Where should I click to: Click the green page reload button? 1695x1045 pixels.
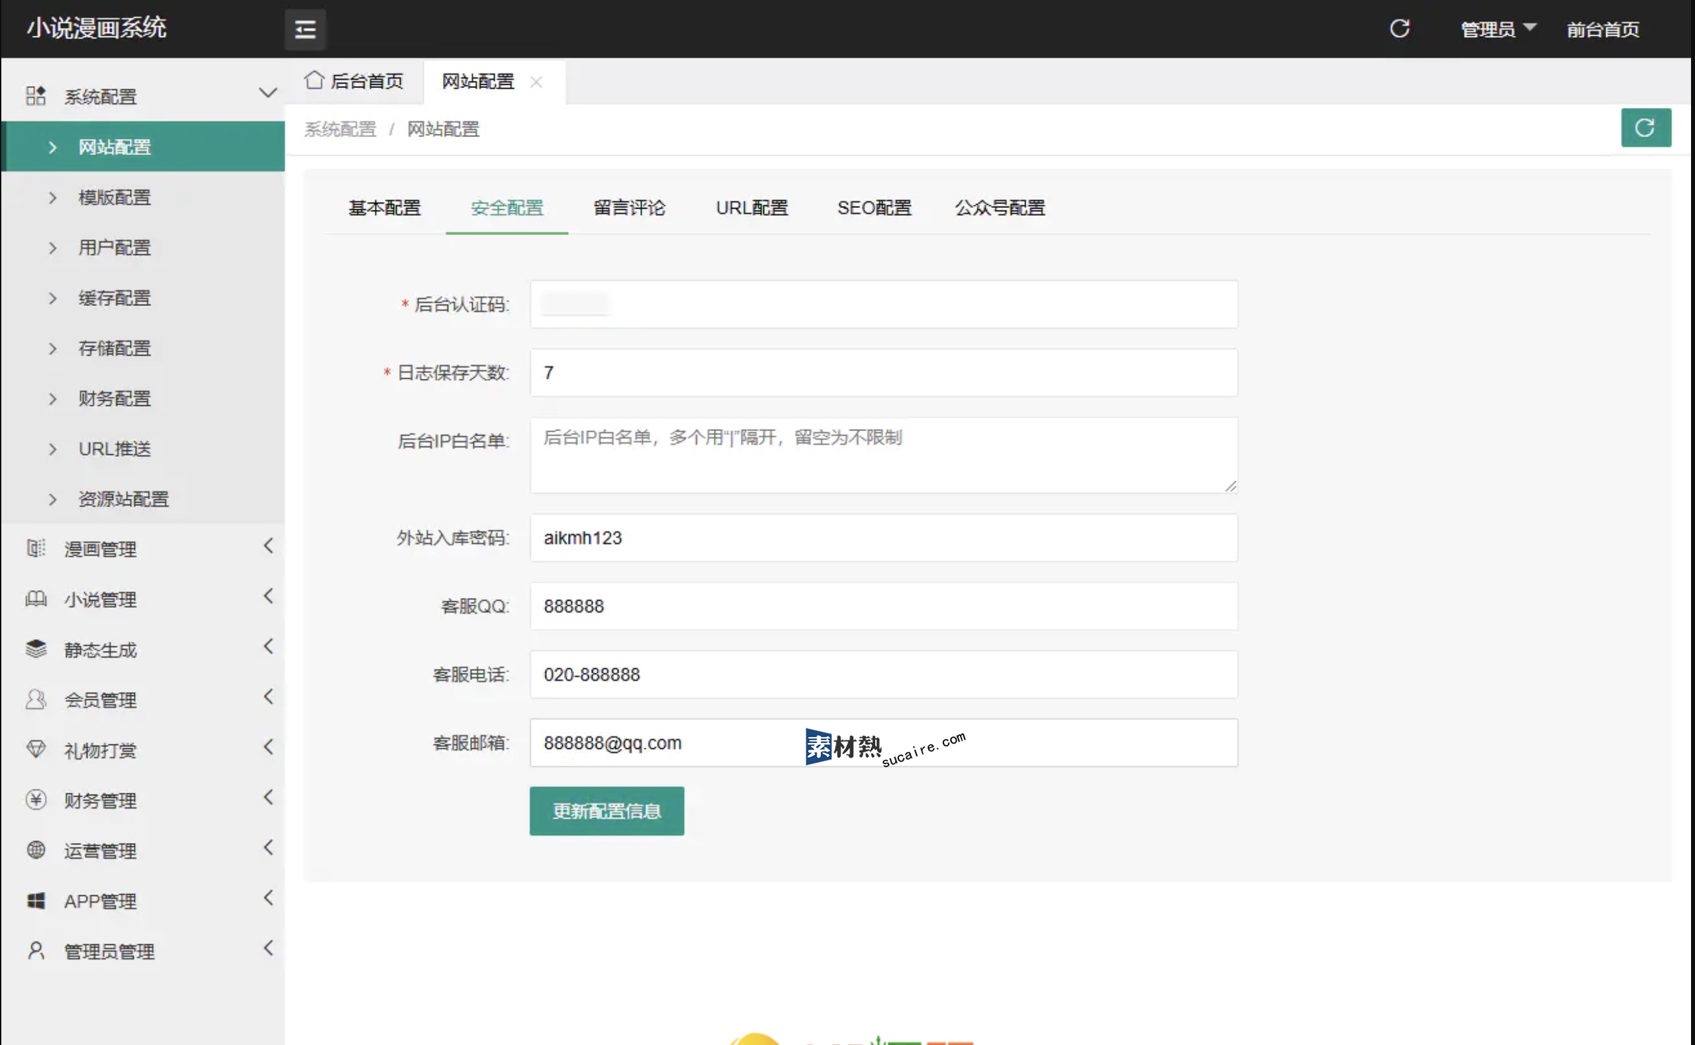pyautogui.click(x=1645, y=128)
